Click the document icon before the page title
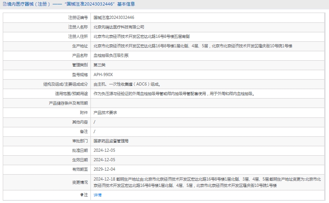 [4, 4]
